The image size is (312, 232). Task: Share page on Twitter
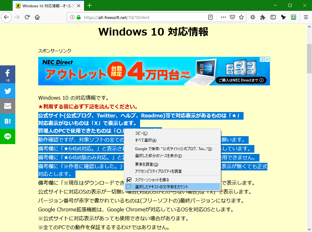tap(8, 91)
